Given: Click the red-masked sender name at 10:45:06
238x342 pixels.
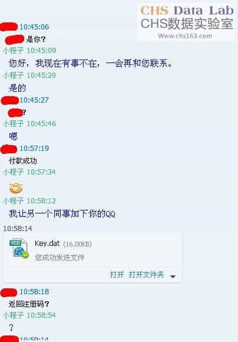Looking at the screenshot, I should (x=9, y=27).
